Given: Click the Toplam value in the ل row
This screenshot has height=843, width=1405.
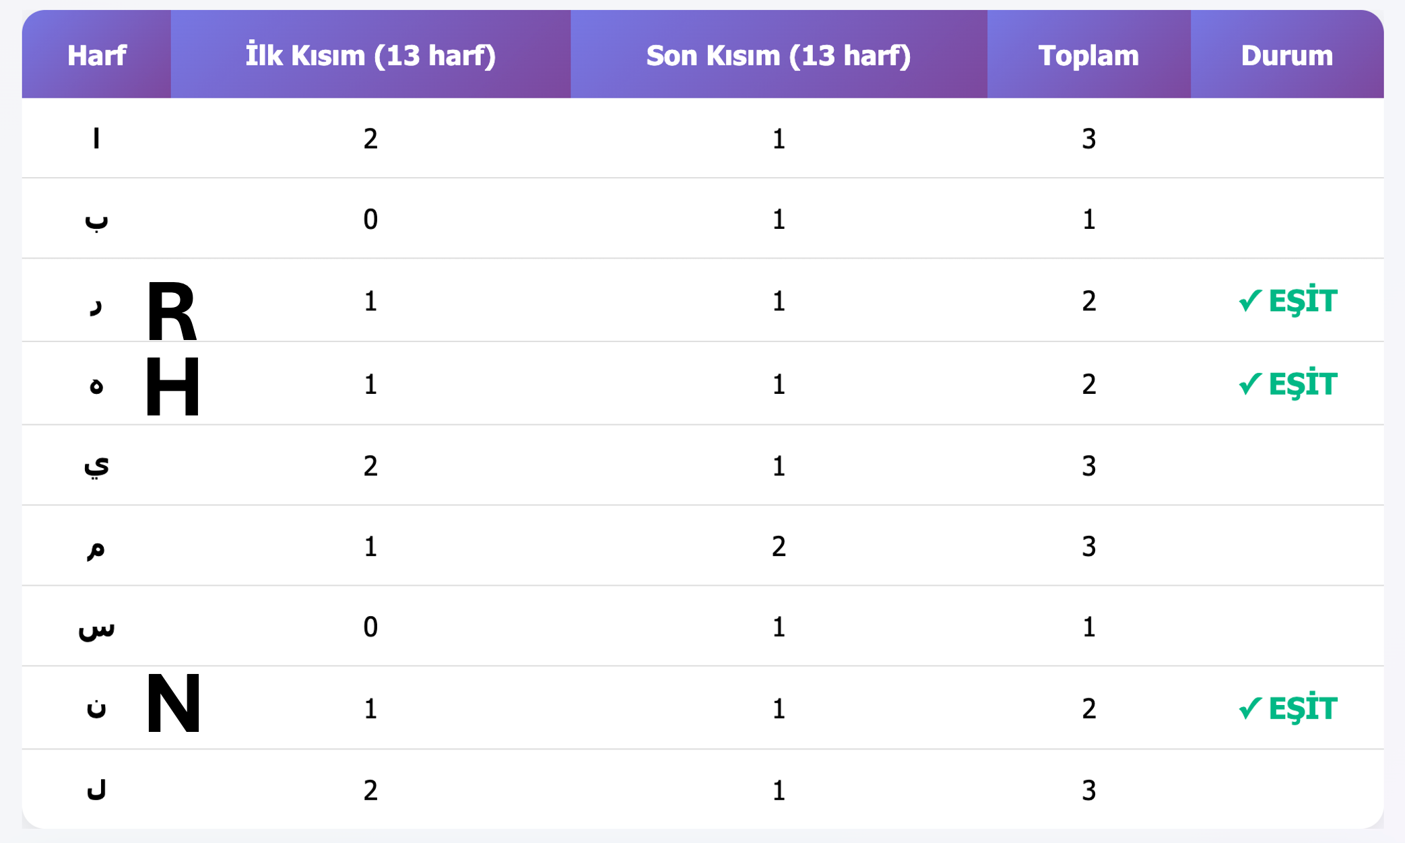Looking at the screenshot, I should point(1088,790).
